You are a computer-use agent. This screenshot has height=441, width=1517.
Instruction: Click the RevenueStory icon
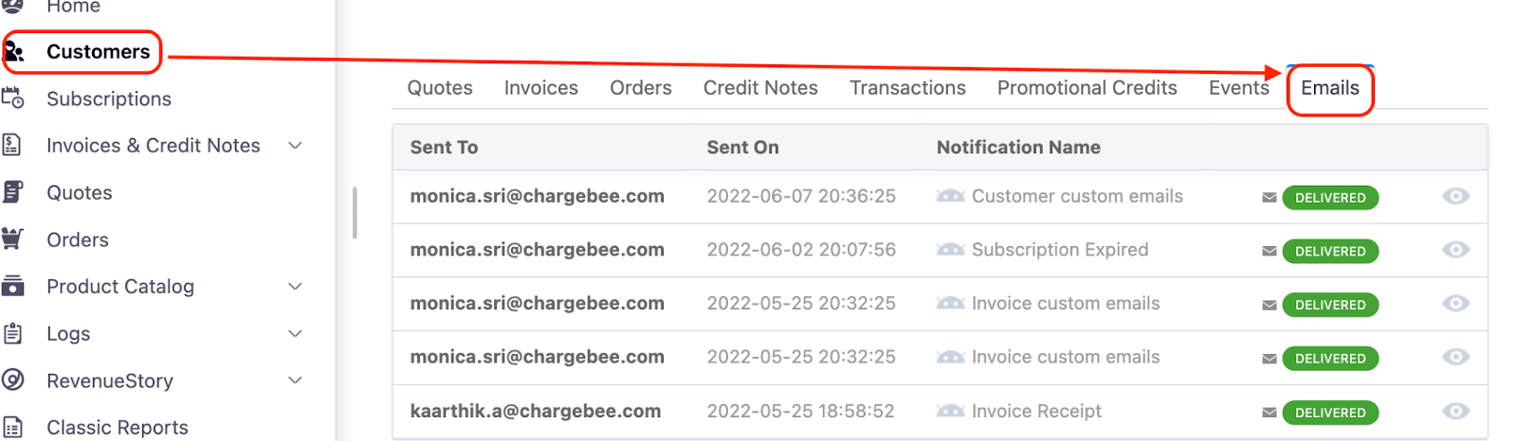(x=12, y=380)
